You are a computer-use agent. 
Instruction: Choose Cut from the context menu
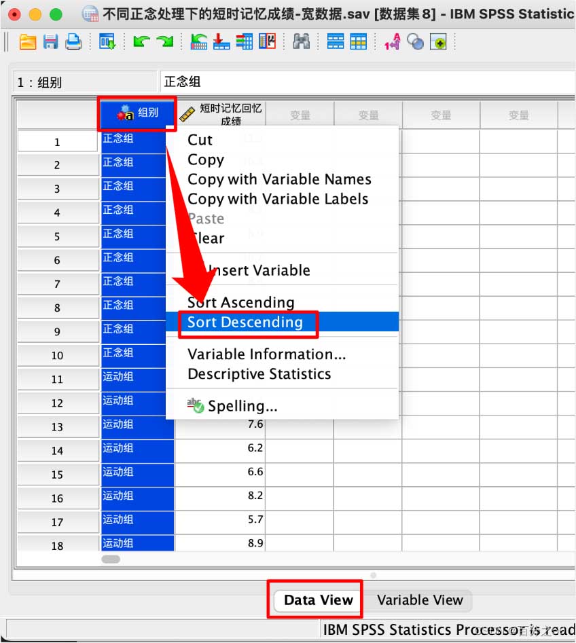click(200, 140)
